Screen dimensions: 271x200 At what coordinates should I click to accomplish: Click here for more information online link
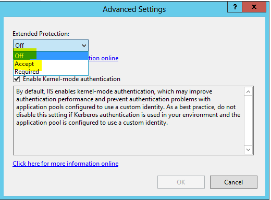66,164
